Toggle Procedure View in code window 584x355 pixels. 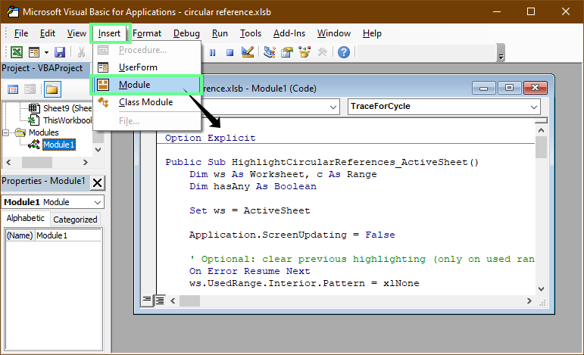pos(147,300)
